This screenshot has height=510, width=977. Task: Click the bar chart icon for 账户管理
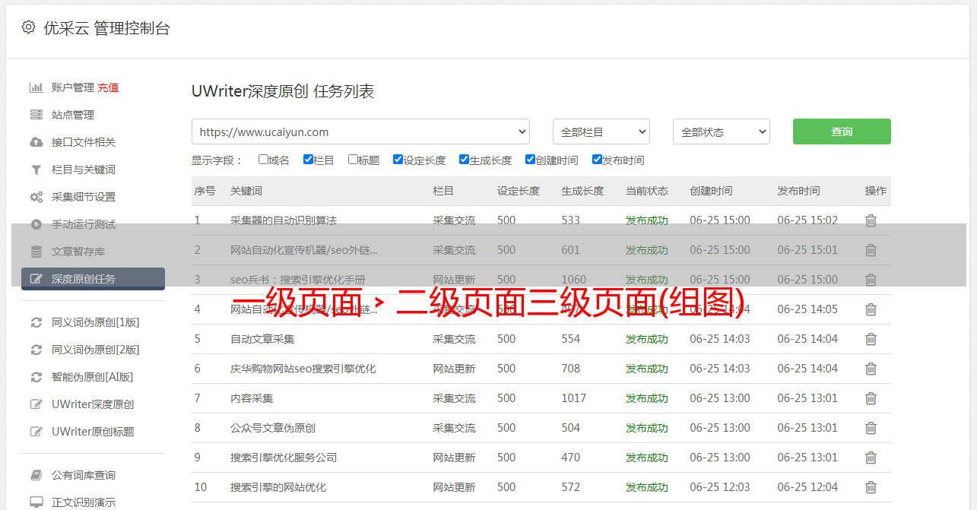36,87
